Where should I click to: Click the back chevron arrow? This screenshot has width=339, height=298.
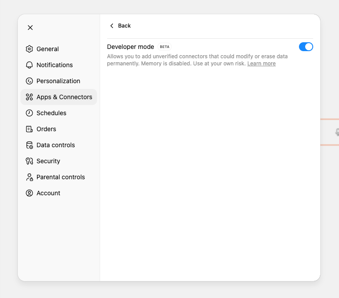coord(112,26)
